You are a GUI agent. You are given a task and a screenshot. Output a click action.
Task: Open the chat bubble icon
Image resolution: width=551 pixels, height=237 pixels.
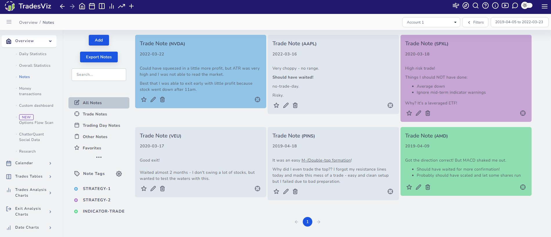[515, 6]
